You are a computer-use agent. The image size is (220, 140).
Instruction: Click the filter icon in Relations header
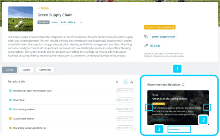tap(117, 82)
